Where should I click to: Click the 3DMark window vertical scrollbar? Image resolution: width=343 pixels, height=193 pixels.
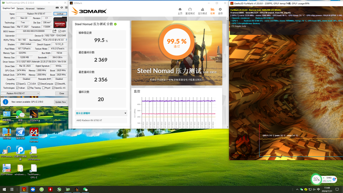tap(228, 72)
